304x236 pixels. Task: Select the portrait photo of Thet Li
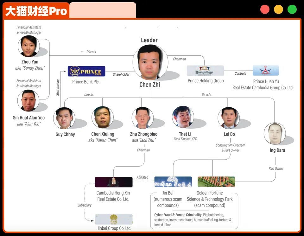[x=183, y=117]
